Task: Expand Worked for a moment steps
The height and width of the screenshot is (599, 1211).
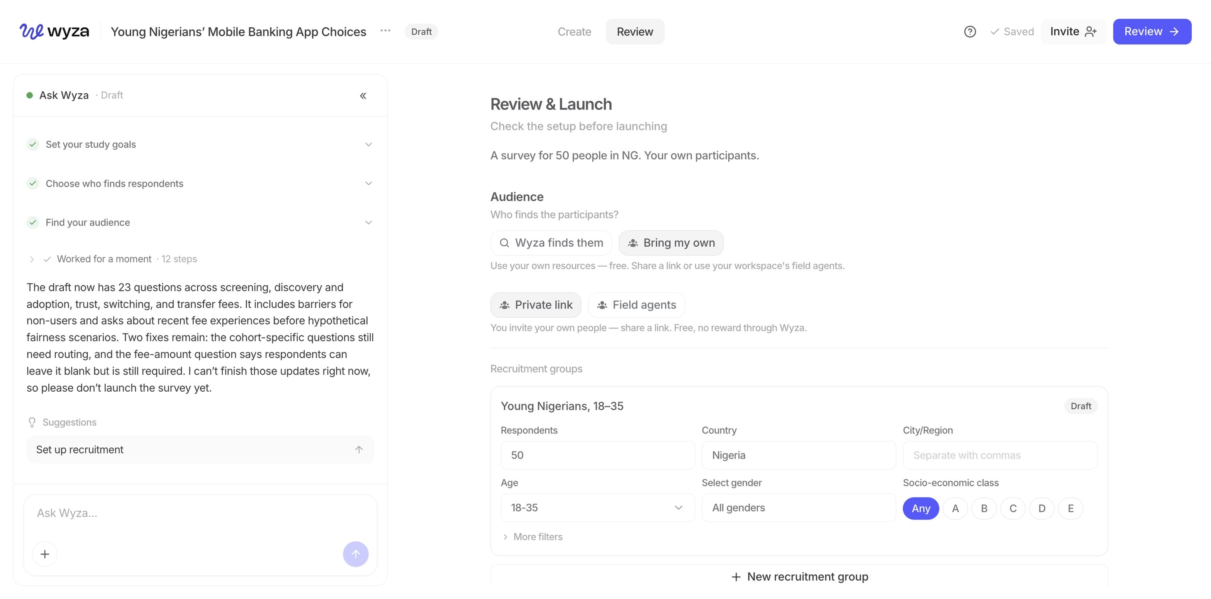Action: pyautogui.click(x=32, y=259)
